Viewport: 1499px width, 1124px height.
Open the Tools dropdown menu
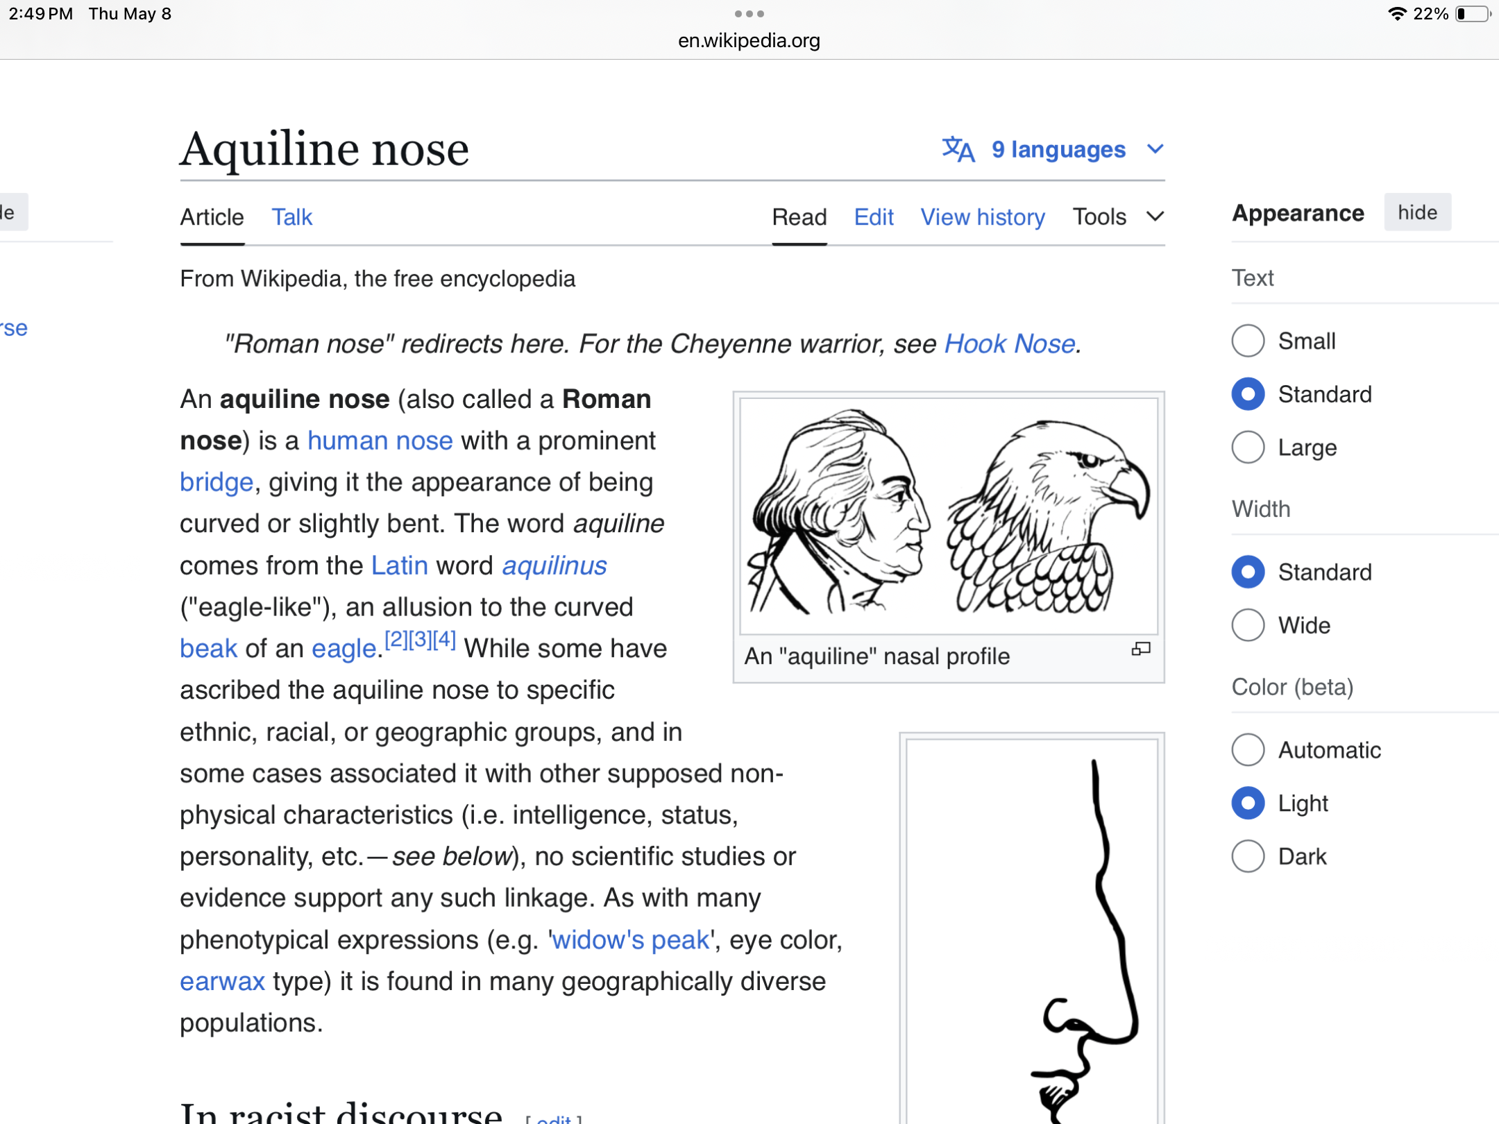point(1118,217)
